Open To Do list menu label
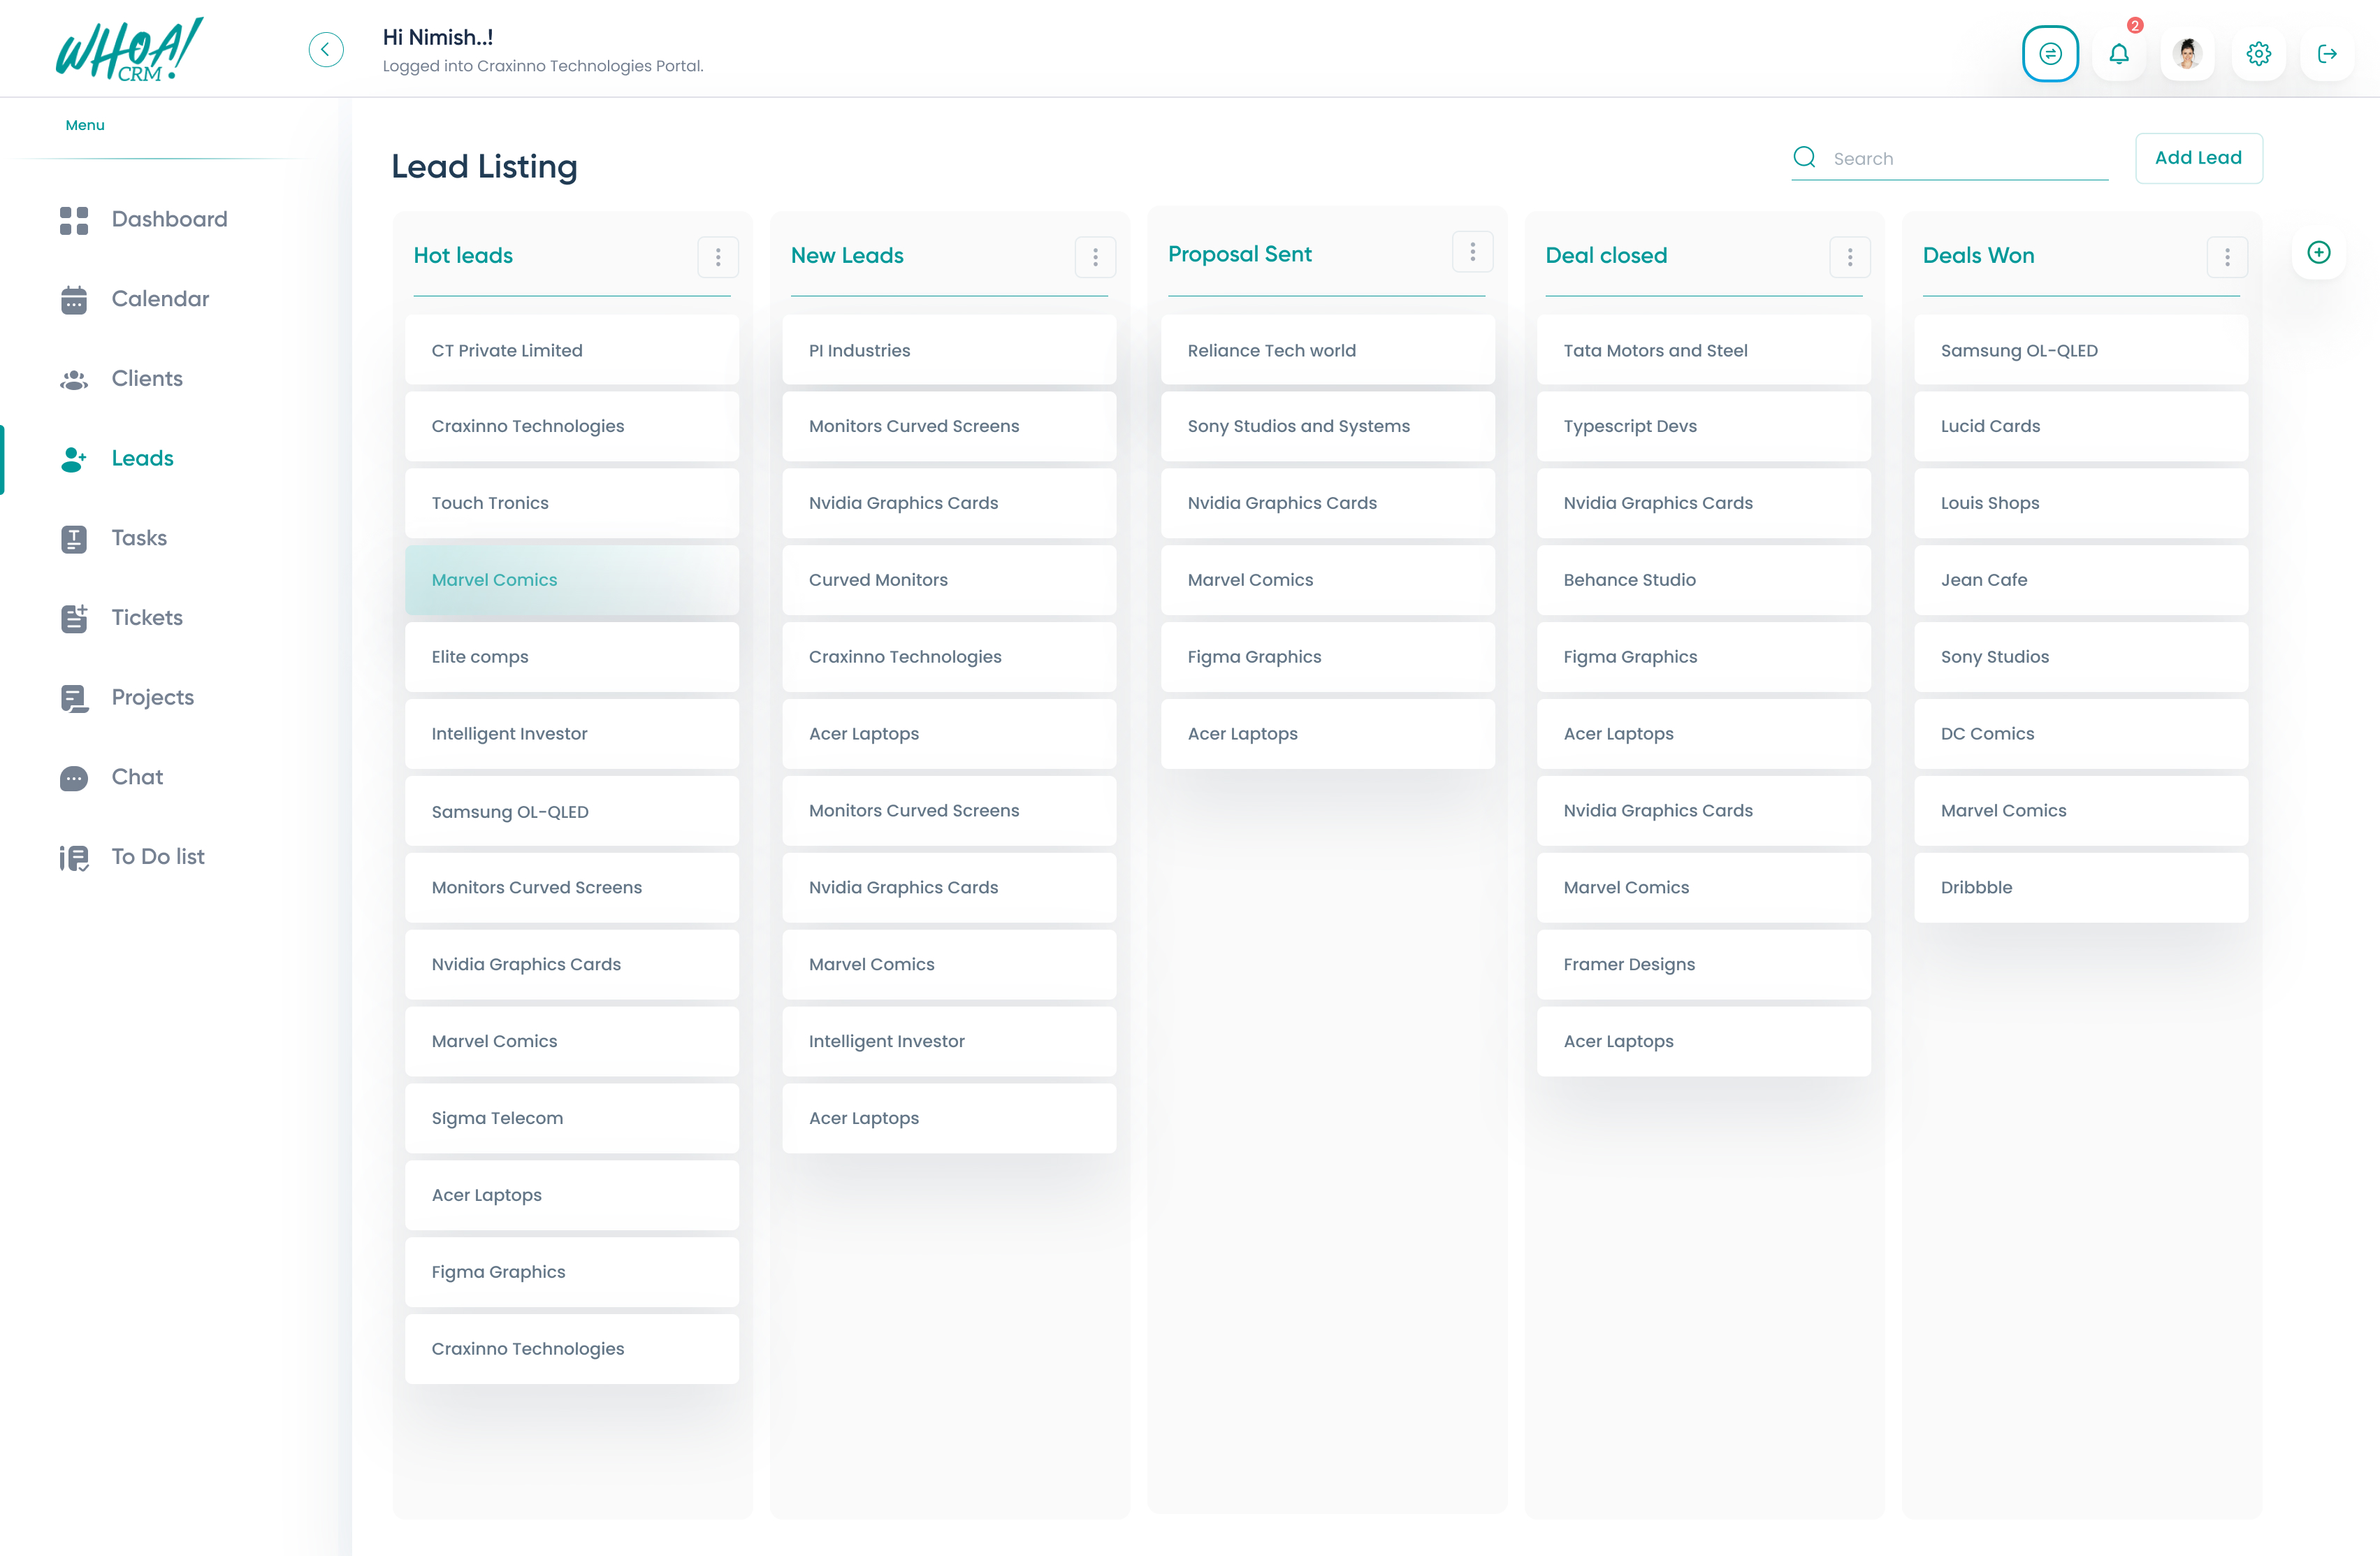Image resolution: width=2380 pixels, height=1556 pixels. coord(158,856)
